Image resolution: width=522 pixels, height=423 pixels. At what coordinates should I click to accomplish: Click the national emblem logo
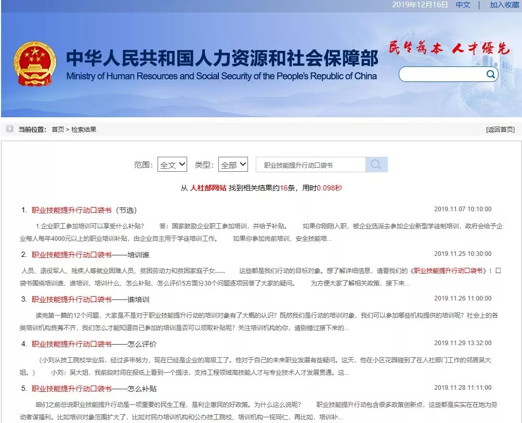(x=35, y=63)
